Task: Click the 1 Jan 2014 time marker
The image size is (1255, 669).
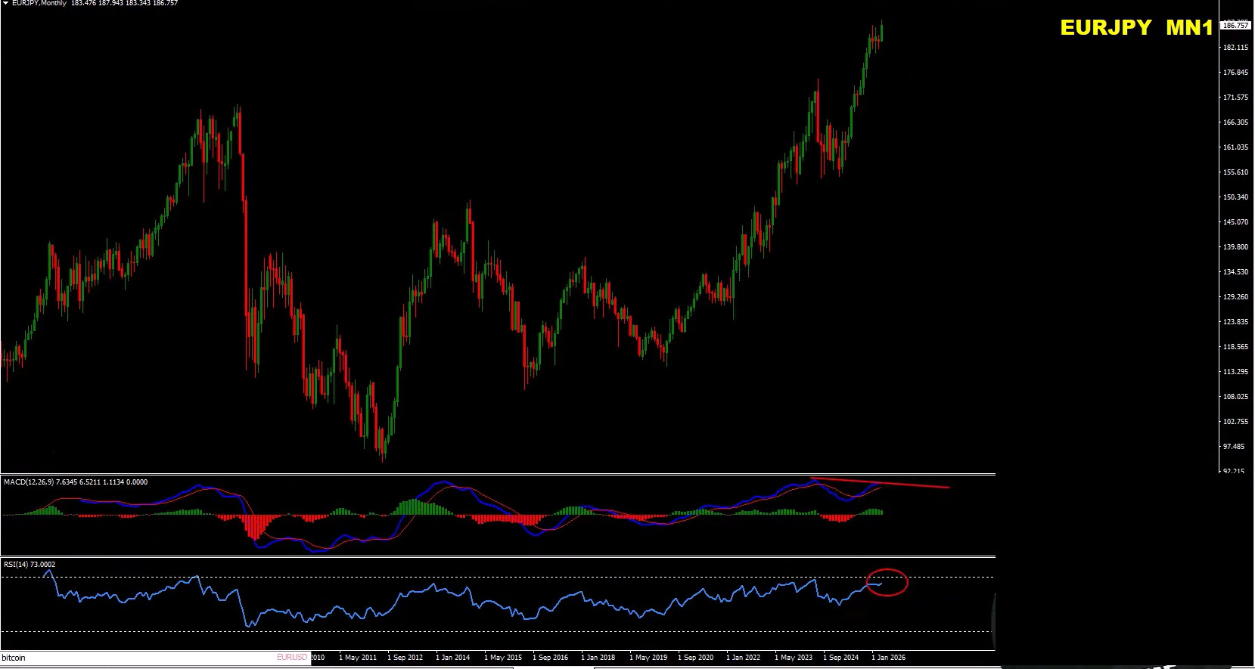Action: [x=452, y=658]
